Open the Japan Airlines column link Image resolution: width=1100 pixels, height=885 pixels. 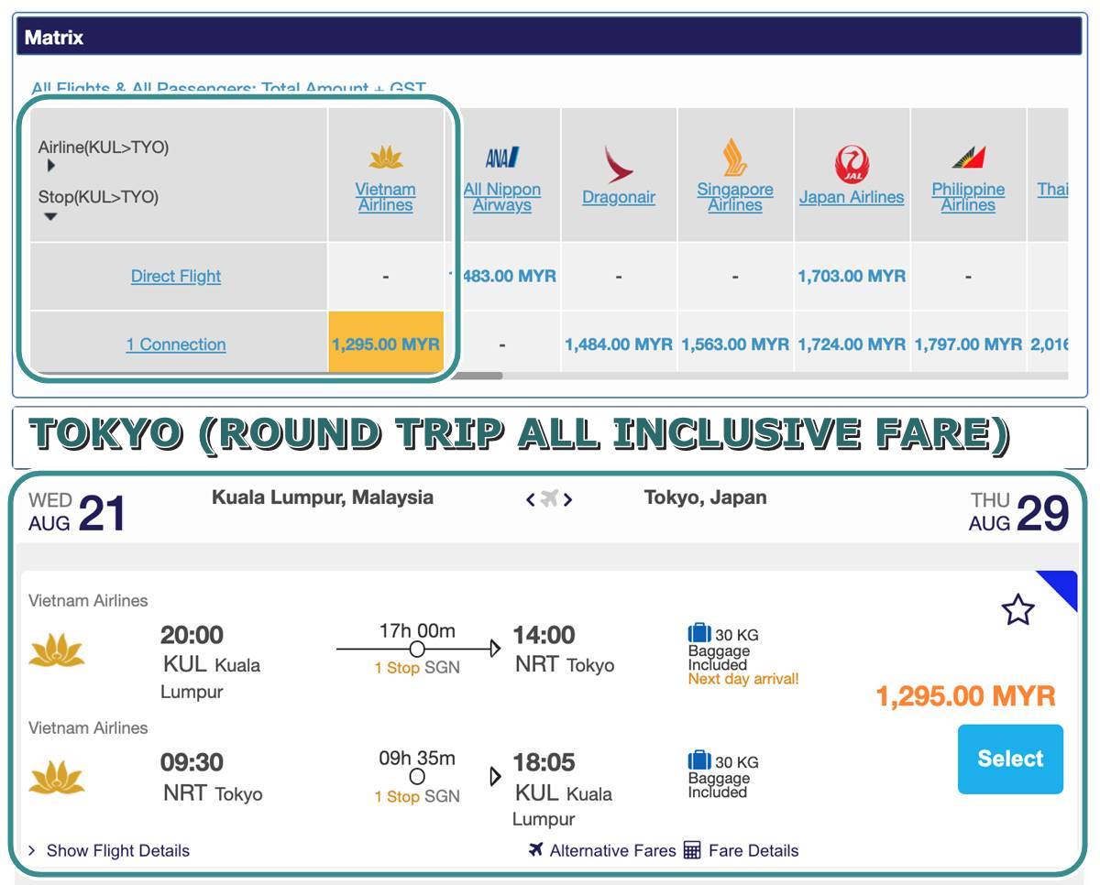pyautogui.click(x=852, y=197)
